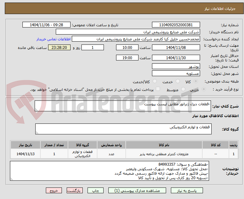Click the ردیف column header

tap(233, 145)
